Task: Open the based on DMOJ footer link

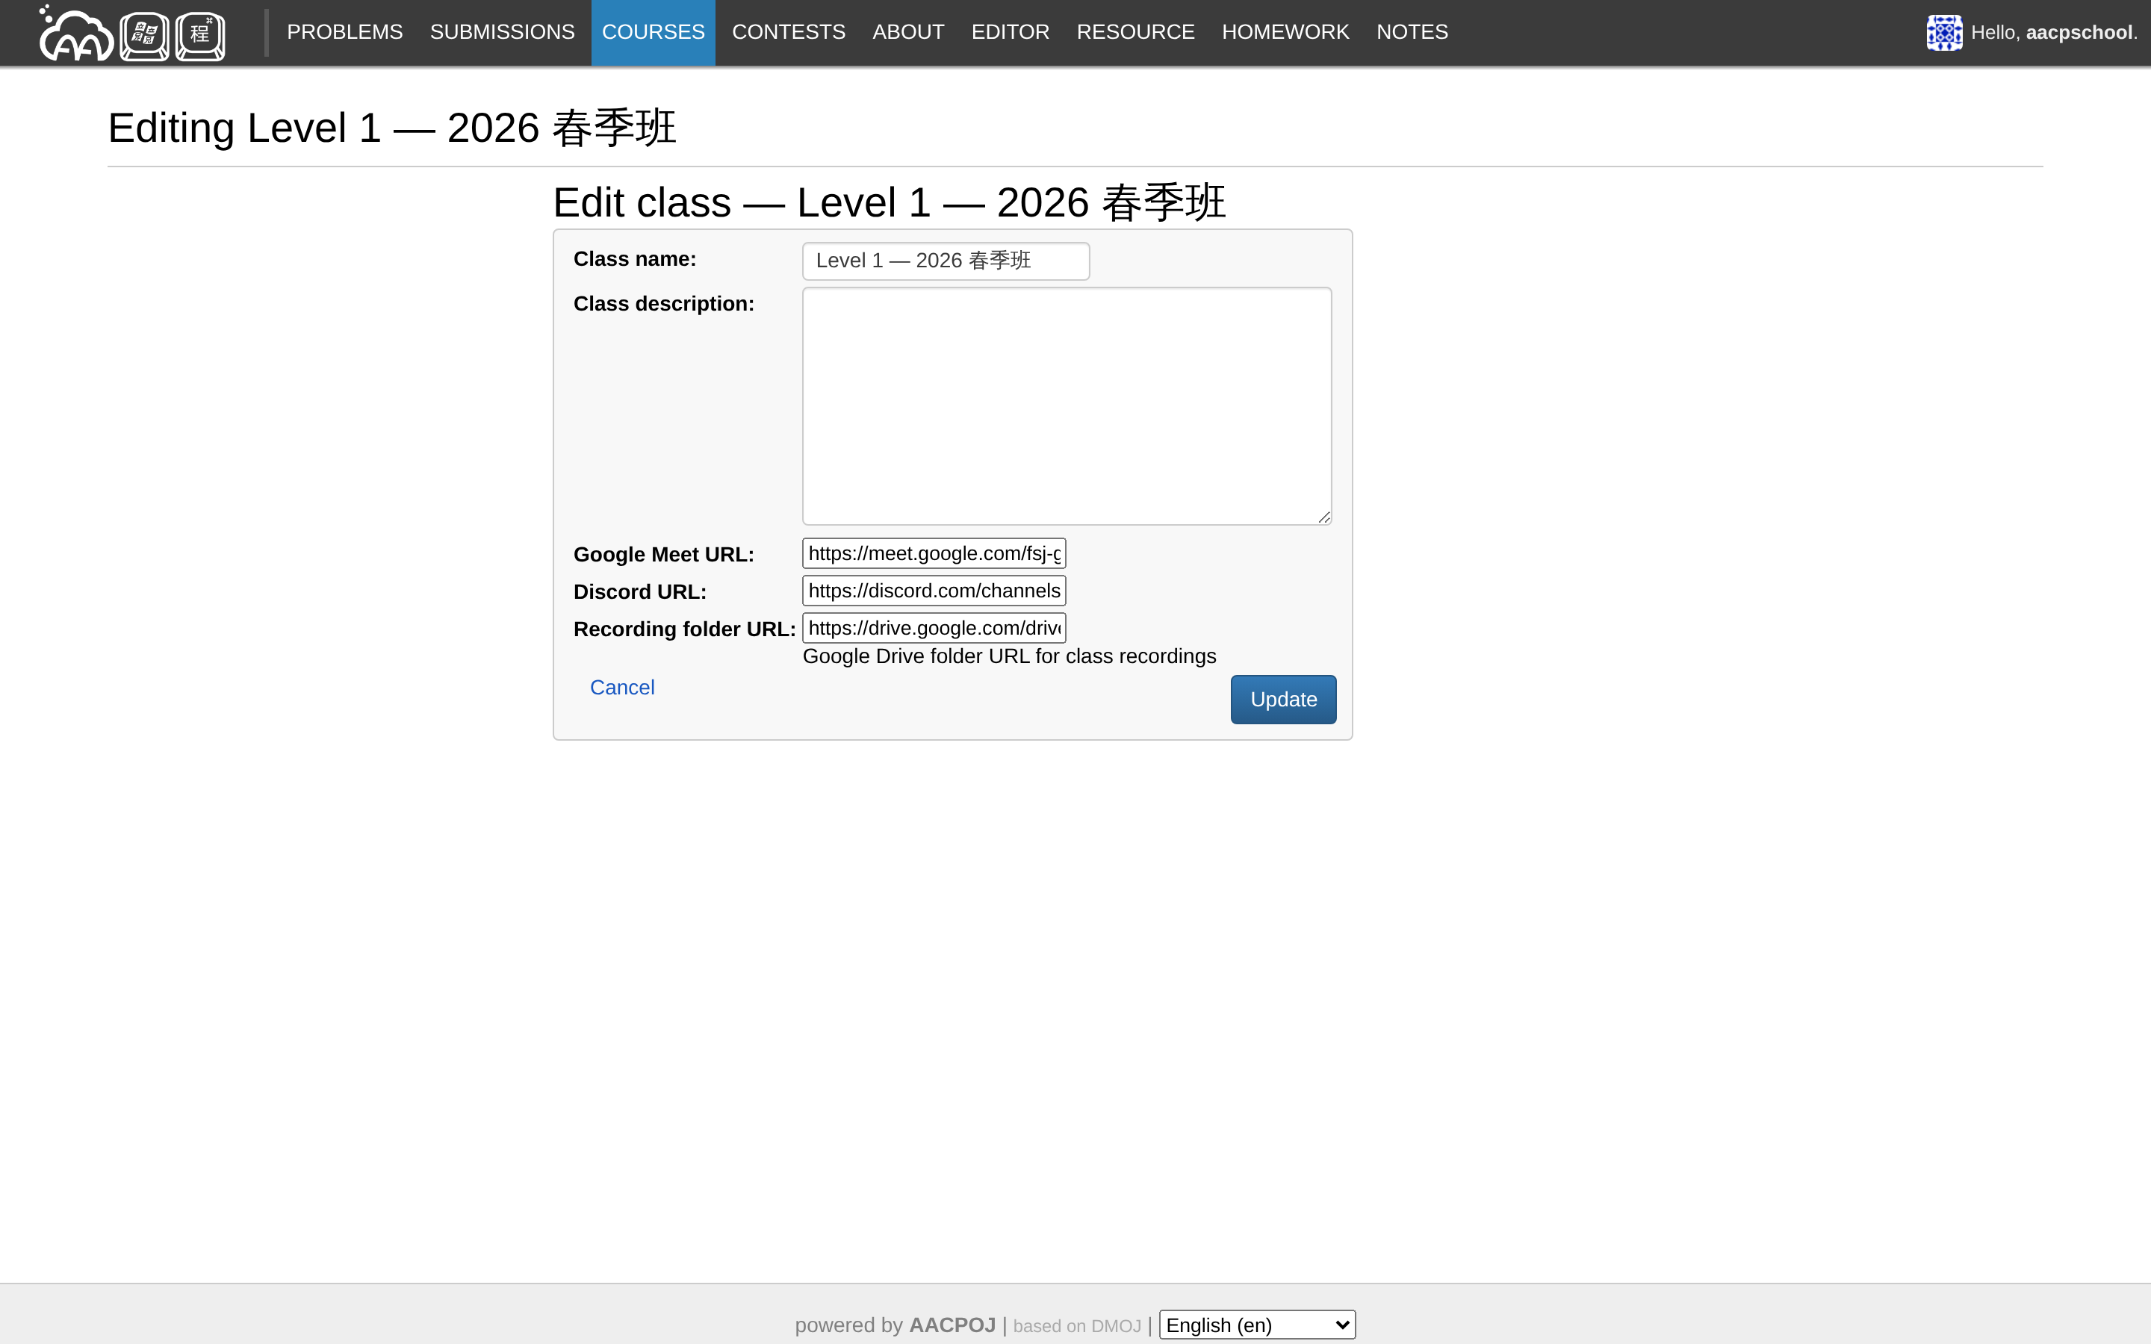Action: (x=1076, y=1325)
